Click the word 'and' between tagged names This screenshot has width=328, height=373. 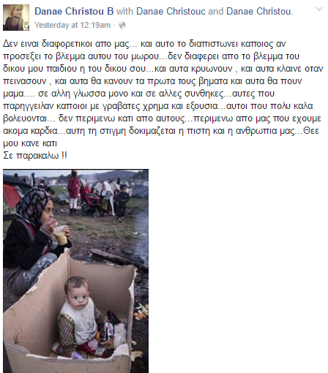tap(216, 11)
